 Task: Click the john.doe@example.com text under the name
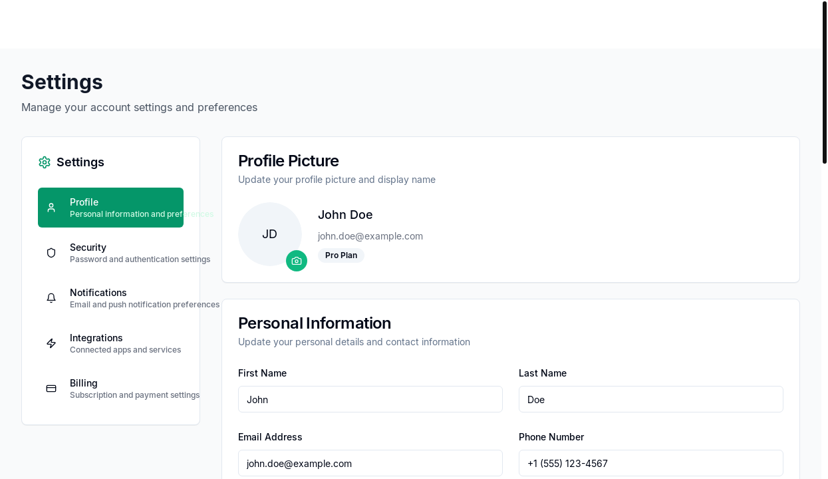[370, 236]
